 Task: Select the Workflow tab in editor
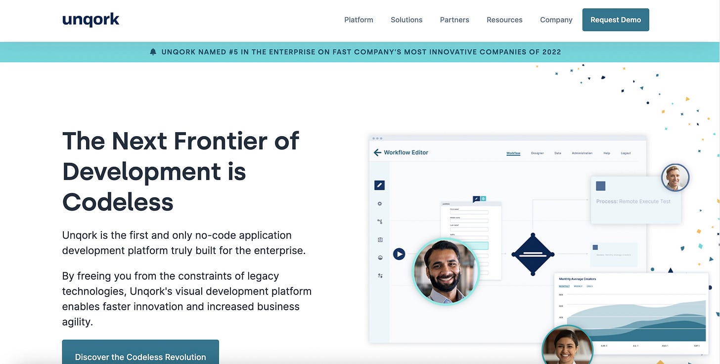click(513, 153)
